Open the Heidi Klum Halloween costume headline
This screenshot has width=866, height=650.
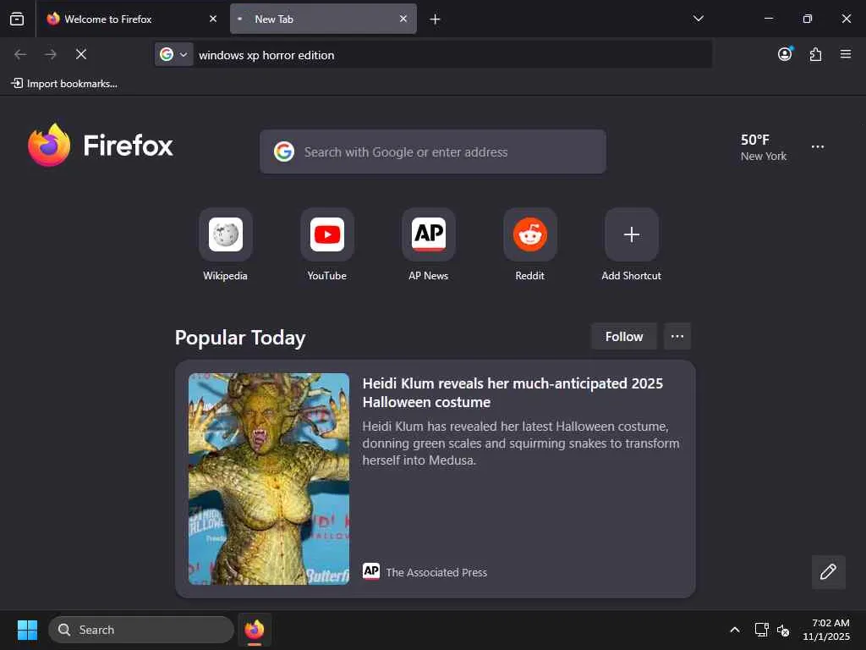[x=512, y=393]
